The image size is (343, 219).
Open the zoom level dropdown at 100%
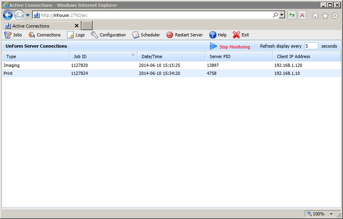click(331, 214)
